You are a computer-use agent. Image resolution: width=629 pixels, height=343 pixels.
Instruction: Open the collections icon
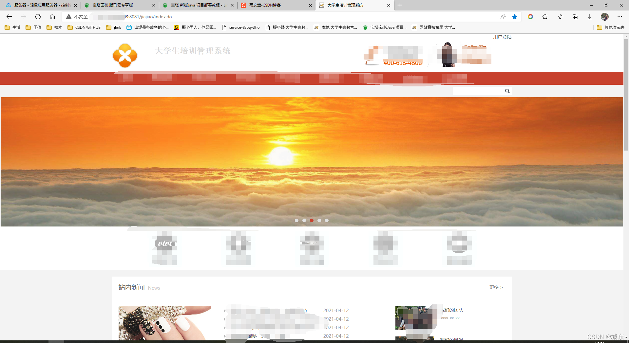click(x=575, y=17)
